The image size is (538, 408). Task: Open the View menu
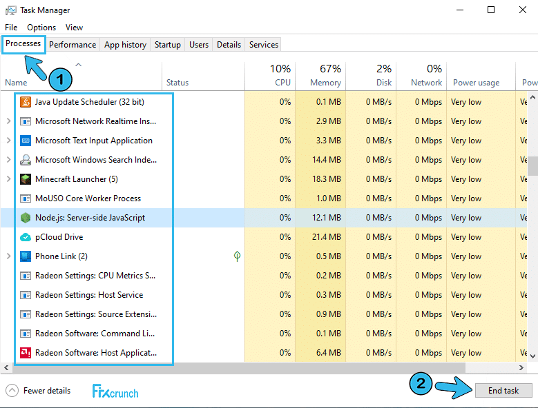click(x=74, y=28)
